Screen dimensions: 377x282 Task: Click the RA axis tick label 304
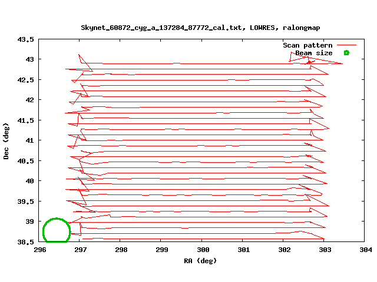(366, 250)
